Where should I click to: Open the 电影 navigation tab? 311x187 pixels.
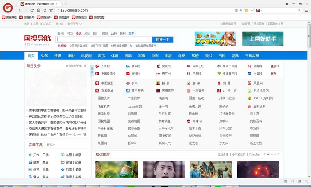pyautogui.click(x=71, y=56)
